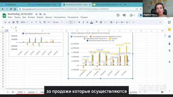The height and width of the screenshot is (97, 173).
Task: Add a new sheet with plus button
Action: click(8, 92)
